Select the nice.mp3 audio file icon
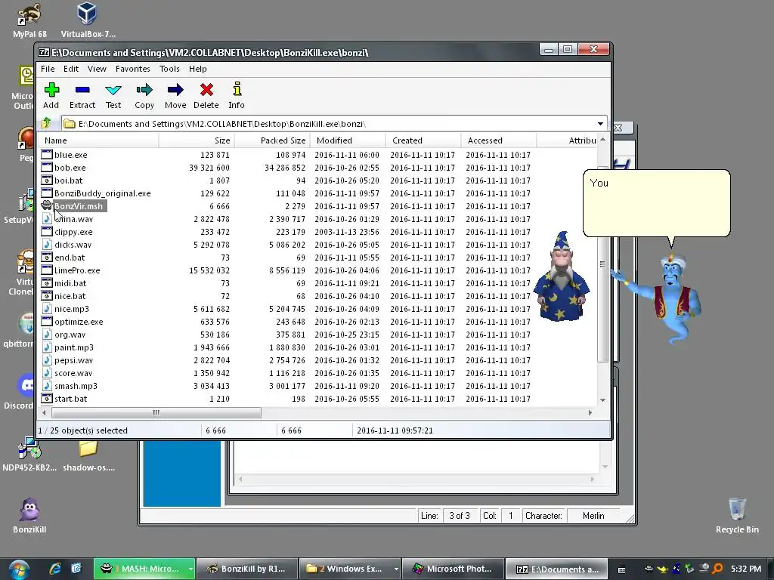This screenshot has height=580, width=774. (47, 308)
